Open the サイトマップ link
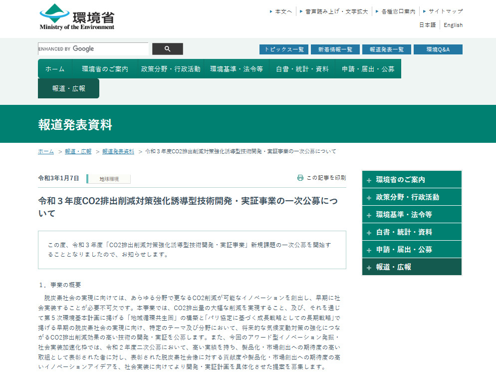 pos(445,11)
